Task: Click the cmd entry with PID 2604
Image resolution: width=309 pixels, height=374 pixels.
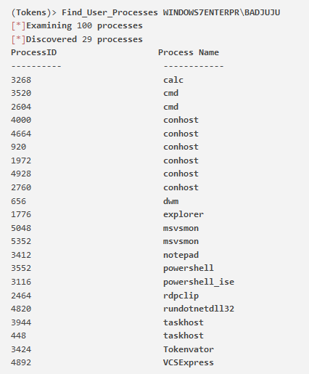Action: pyautogui.click(x=170, y=107)
